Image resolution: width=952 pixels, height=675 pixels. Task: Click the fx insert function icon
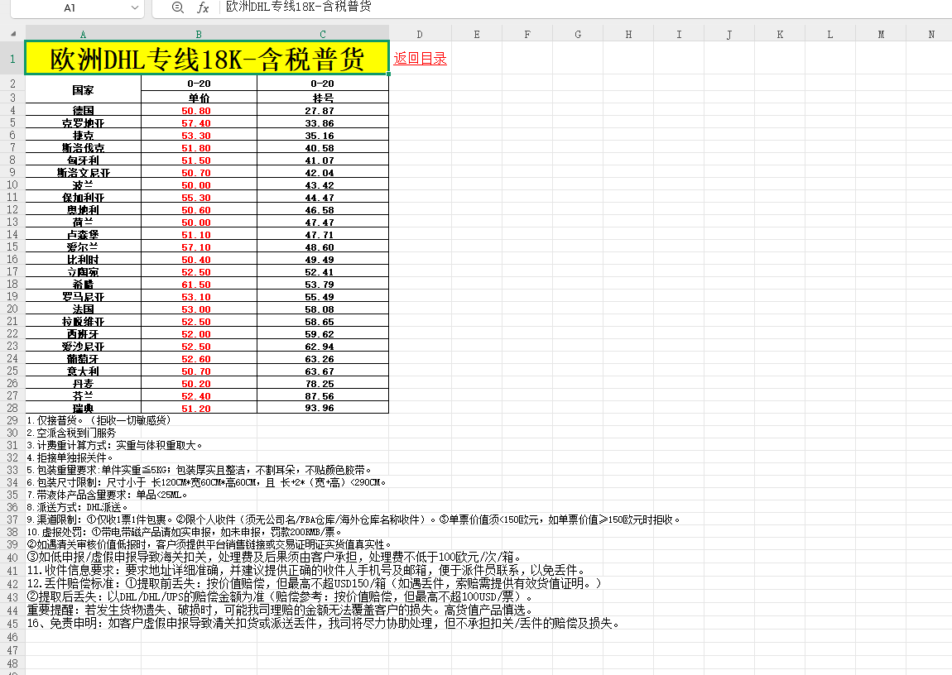click(203, 8)
